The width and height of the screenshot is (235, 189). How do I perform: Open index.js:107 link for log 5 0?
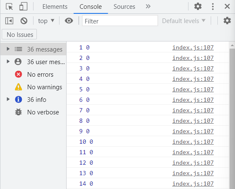pyautogui.click(x=193, y=90)
